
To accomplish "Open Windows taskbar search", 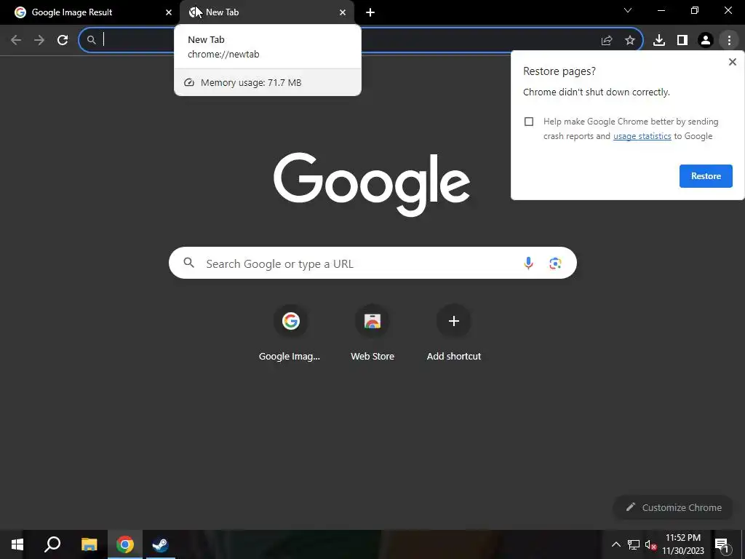I will (52, 544).
